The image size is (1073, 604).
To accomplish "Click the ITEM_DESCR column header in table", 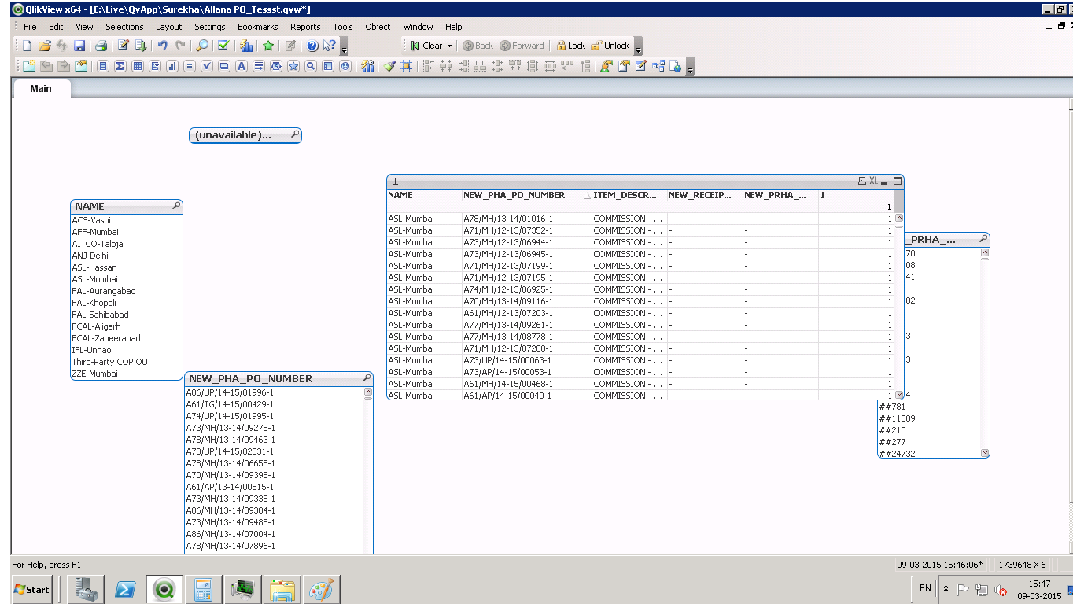I will [x=625, y=195].
